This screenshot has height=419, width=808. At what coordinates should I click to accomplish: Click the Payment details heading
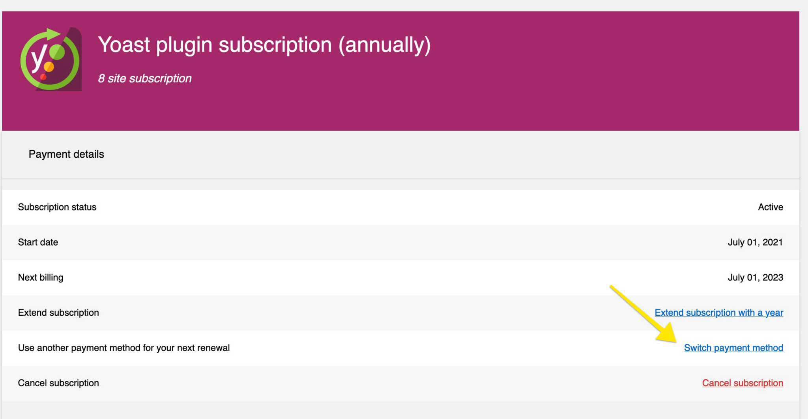tap(66, 154)
